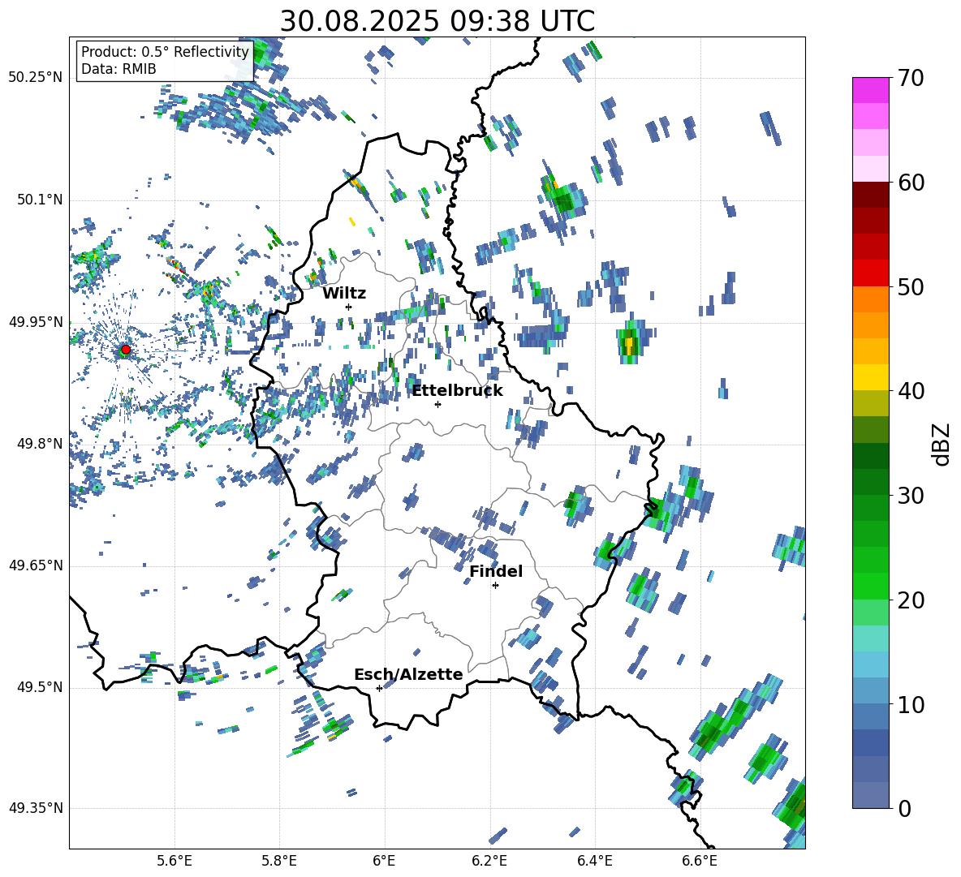961x877 pixels.
Task: Click the 'dBZ' colorbar axis label
Action: (x=942, y=444)
